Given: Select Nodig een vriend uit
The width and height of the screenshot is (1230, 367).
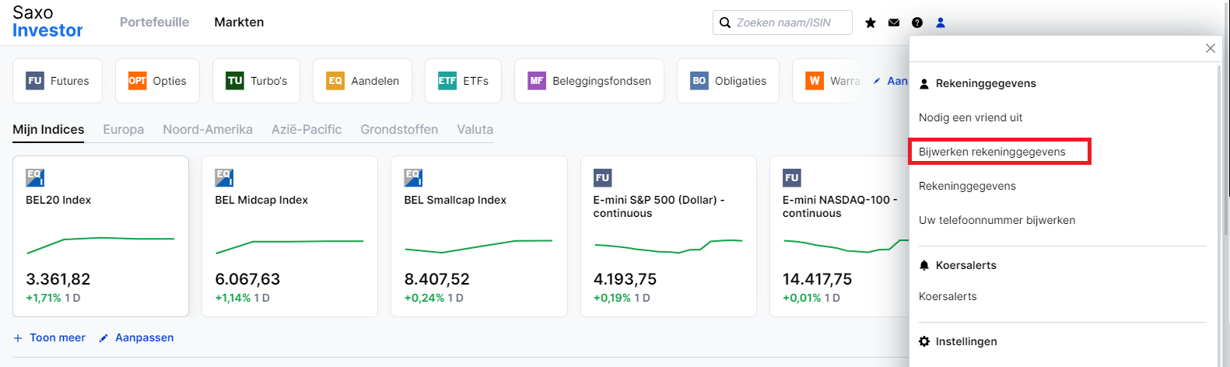Looking at the screenshot, I should pos(971,117).
